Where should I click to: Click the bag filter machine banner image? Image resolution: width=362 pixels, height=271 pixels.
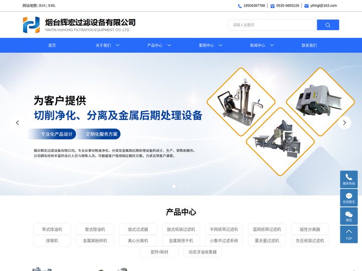(241, 102)
